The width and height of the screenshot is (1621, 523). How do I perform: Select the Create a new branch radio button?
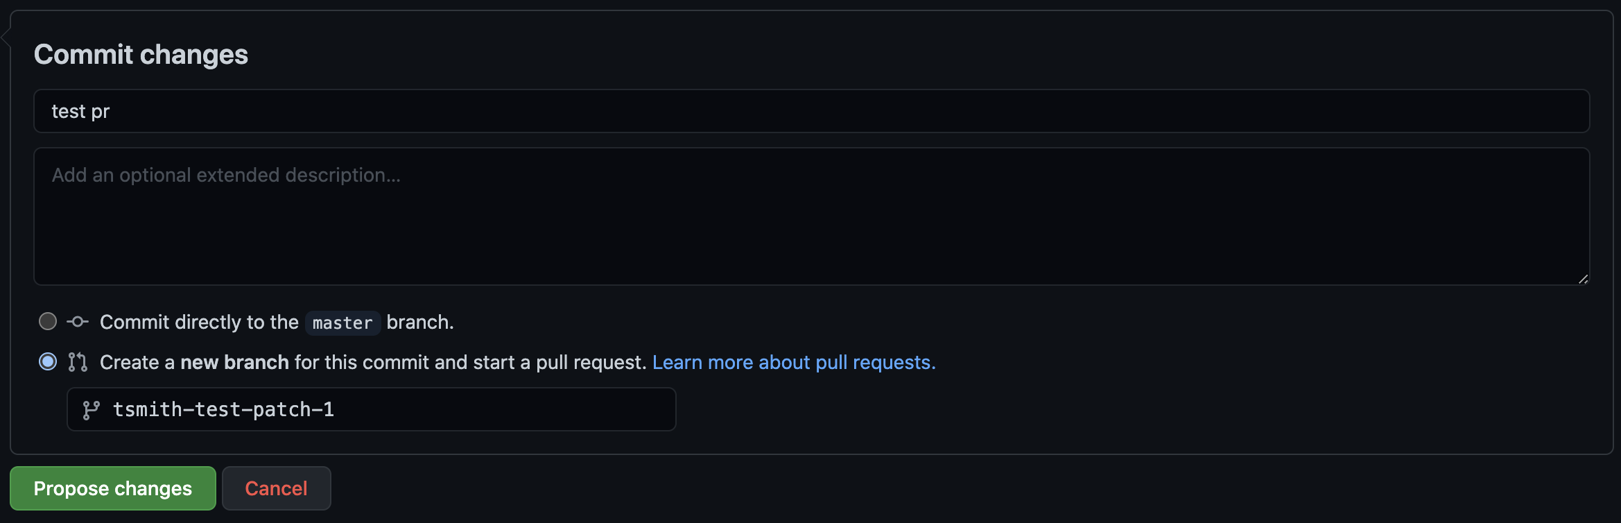point(48,361)
